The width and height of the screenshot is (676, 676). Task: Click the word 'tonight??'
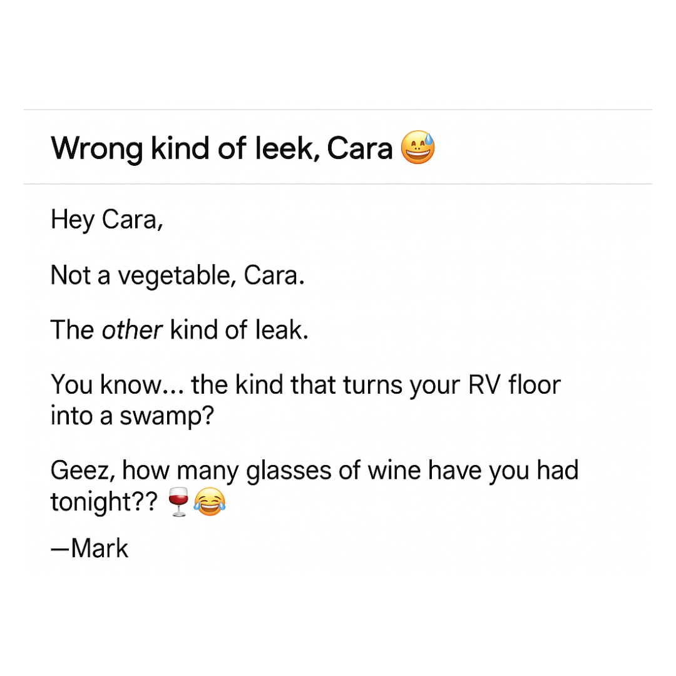pyautogui.click(x=105, y=502)
